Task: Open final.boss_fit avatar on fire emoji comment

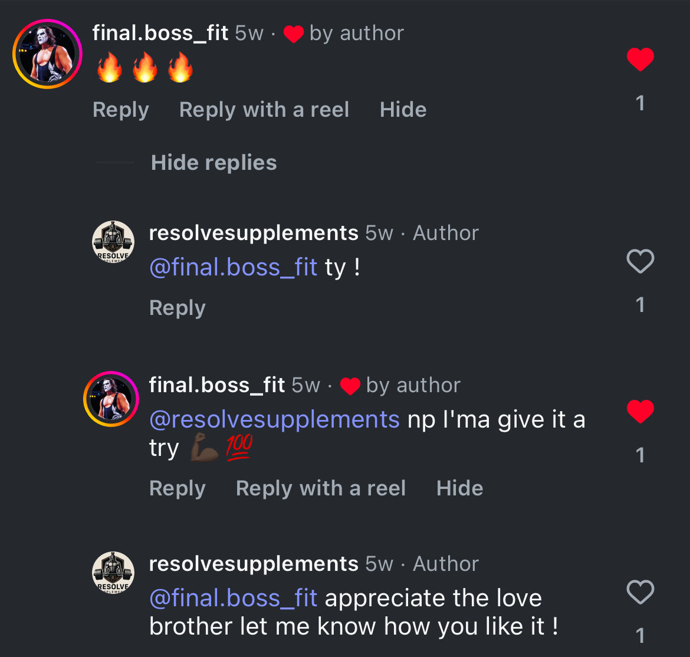Action: 47,54
